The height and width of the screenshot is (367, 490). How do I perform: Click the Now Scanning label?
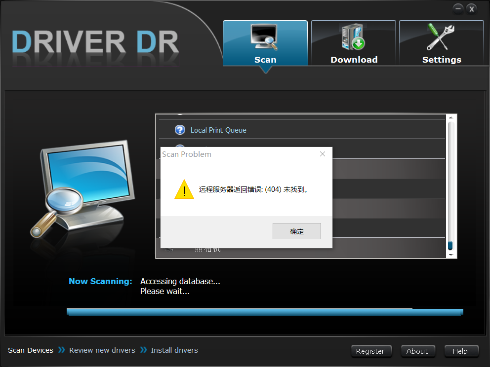click(100, 281)
